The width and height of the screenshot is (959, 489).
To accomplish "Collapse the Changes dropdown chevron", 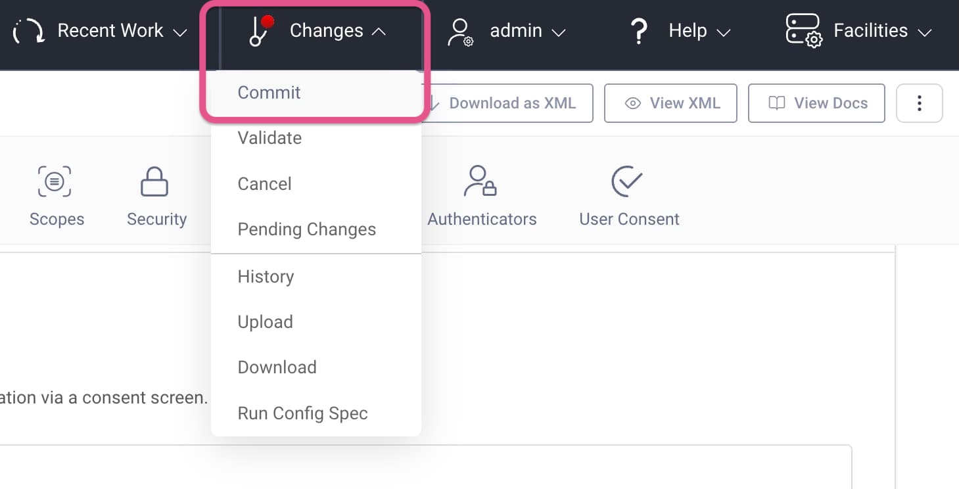I will [x=379, y=30].
